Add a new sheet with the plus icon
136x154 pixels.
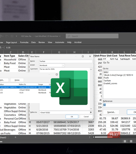pos(15,137)
